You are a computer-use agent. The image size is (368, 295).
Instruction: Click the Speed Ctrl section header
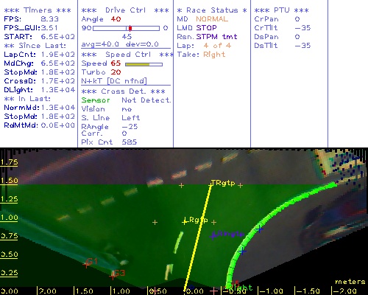click(x=127, y=55)
